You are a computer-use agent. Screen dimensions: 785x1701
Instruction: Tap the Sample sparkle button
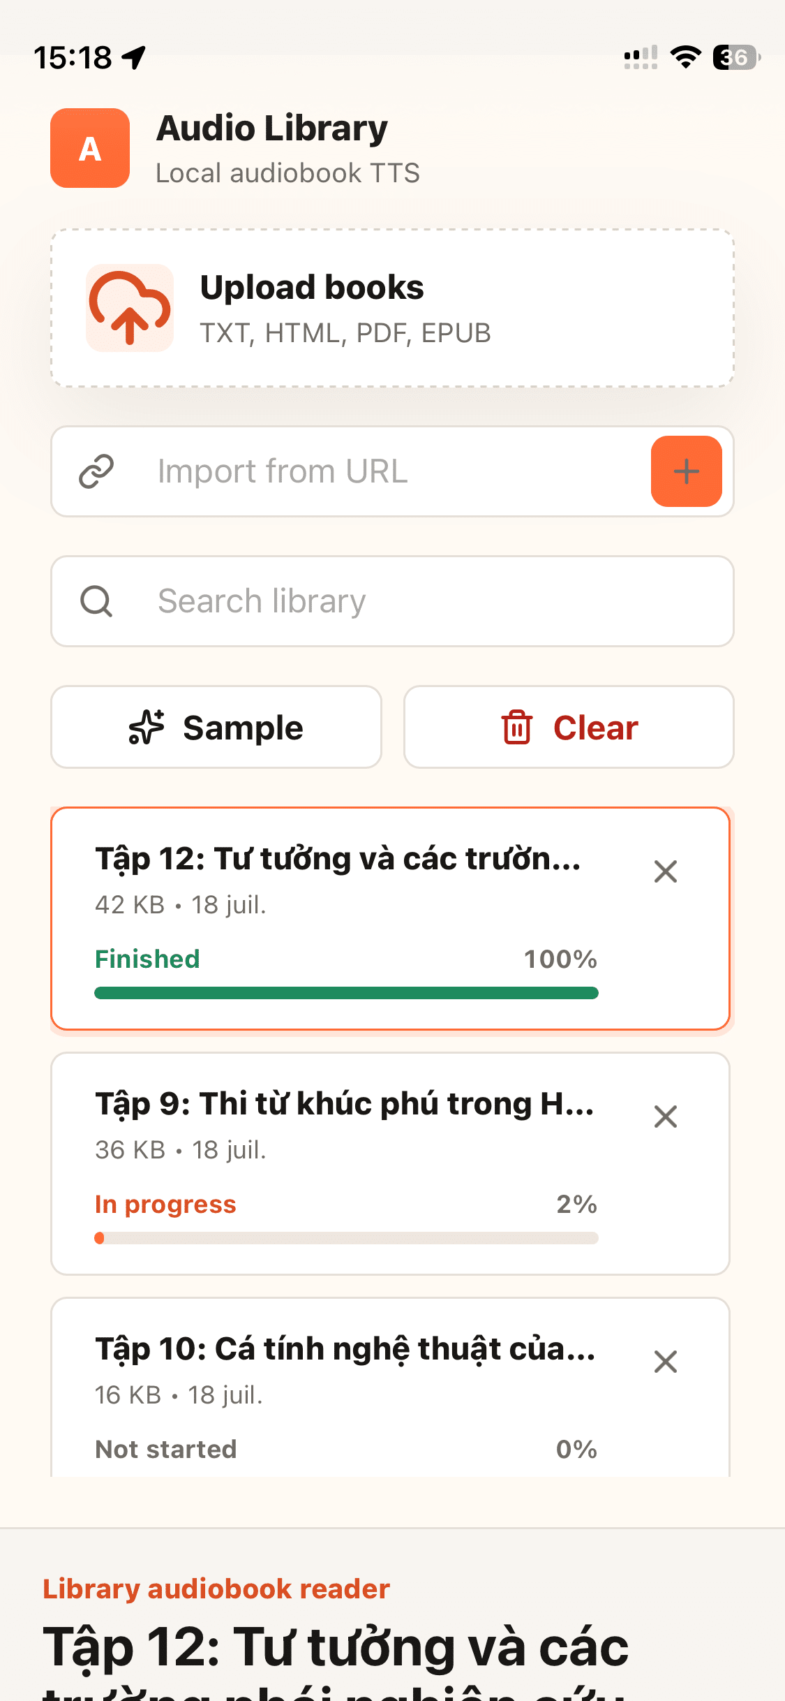click(216, 727)
